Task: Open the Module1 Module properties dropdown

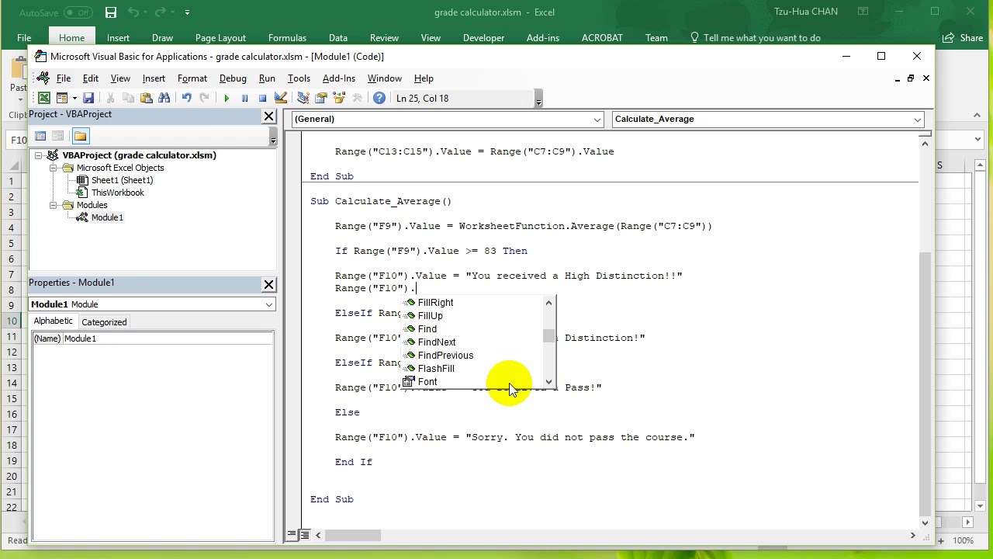Action: point(269,304)
